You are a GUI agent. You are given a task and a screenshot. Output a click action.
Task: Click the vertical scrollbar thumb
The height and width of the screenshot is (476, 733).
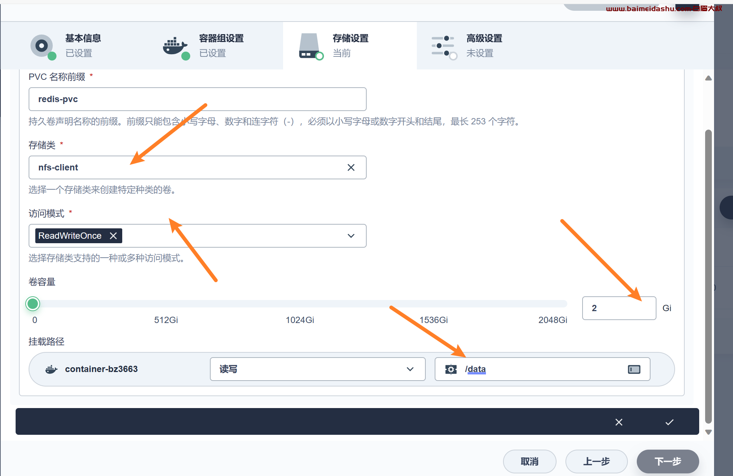708,277
